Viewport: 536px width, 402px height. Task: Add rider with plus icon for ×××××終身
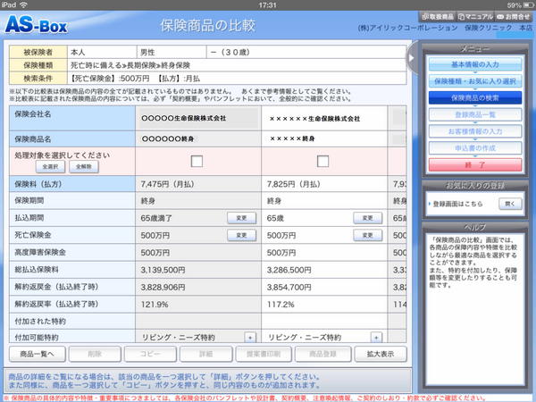[376, 338]
